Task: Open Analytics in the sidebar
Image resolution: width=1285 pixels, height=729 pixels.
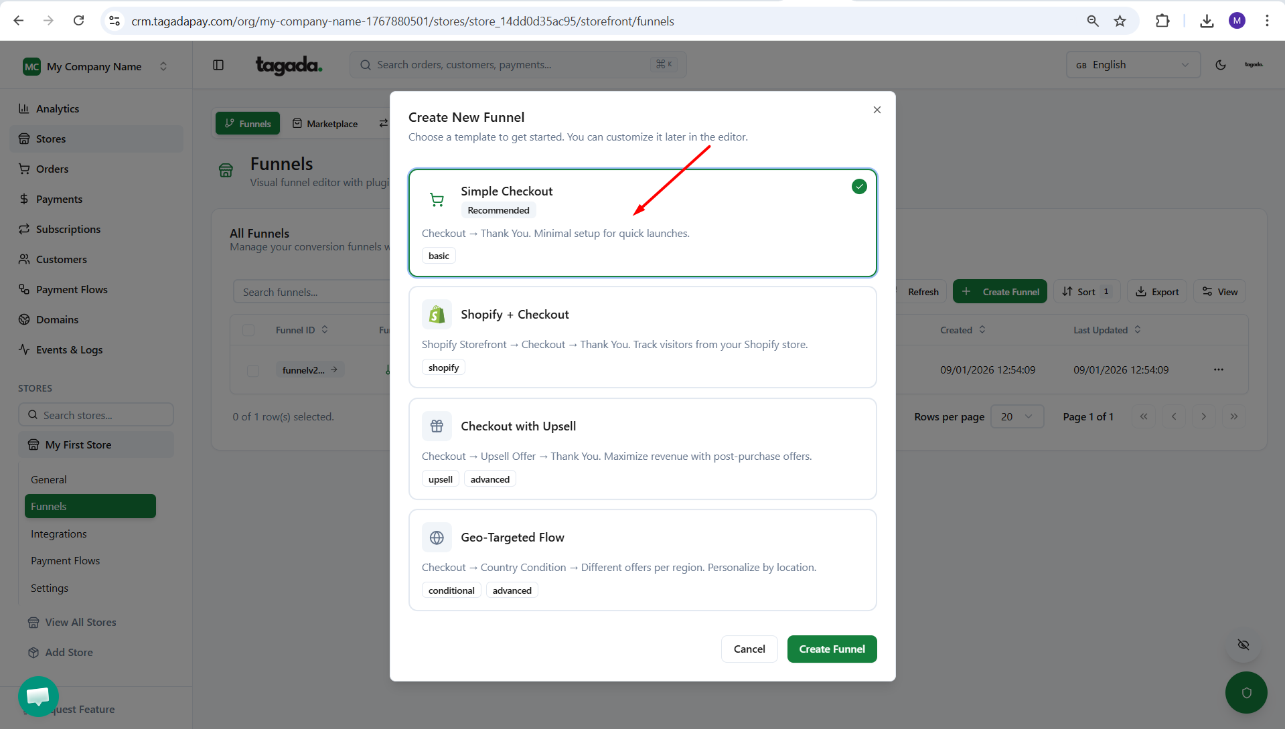Action: coord(58,108)
